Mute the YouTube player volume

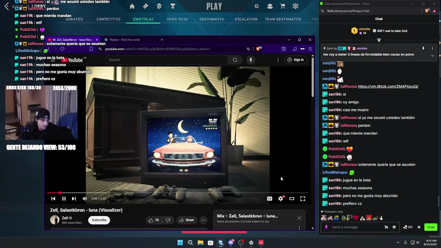pyautogui.click(x=85, y=199)
